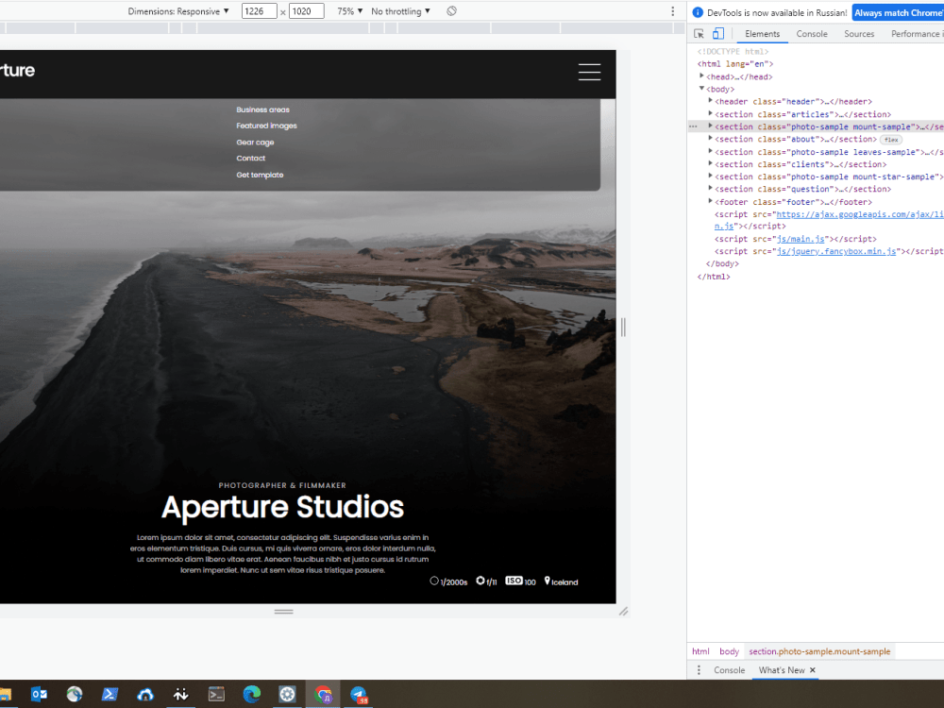The height and width of the screenshot is (708, 944).
Task: Click the aperture f/11 icon
Action: 480,581
